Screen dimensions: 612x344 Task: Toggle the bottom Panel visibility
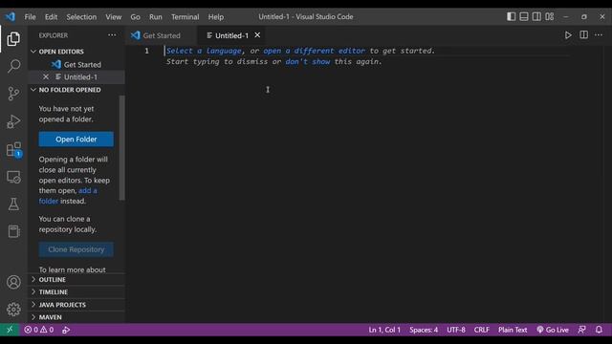pyautogui.click(x=524, y=16)
